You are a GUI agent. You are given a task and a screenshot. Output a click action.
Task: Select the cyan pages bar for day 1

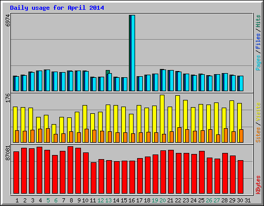click(x=17, y=83)
